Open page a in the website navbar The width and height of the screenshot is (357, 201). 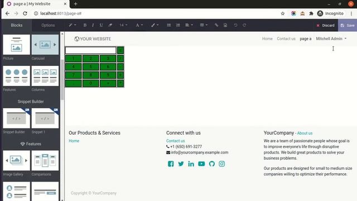(306, 39)
